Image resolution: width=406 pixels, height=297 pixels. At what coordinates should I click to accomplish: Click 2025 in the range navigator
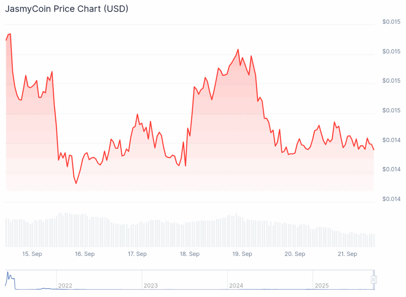322,285
